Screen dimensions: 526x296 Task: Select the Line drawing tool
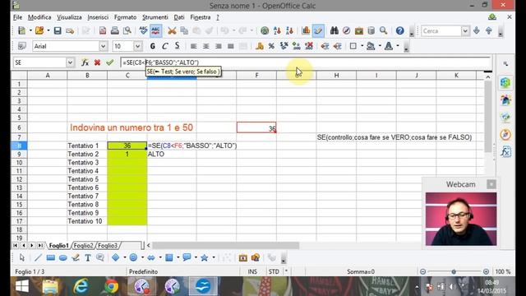pos(39,257)
